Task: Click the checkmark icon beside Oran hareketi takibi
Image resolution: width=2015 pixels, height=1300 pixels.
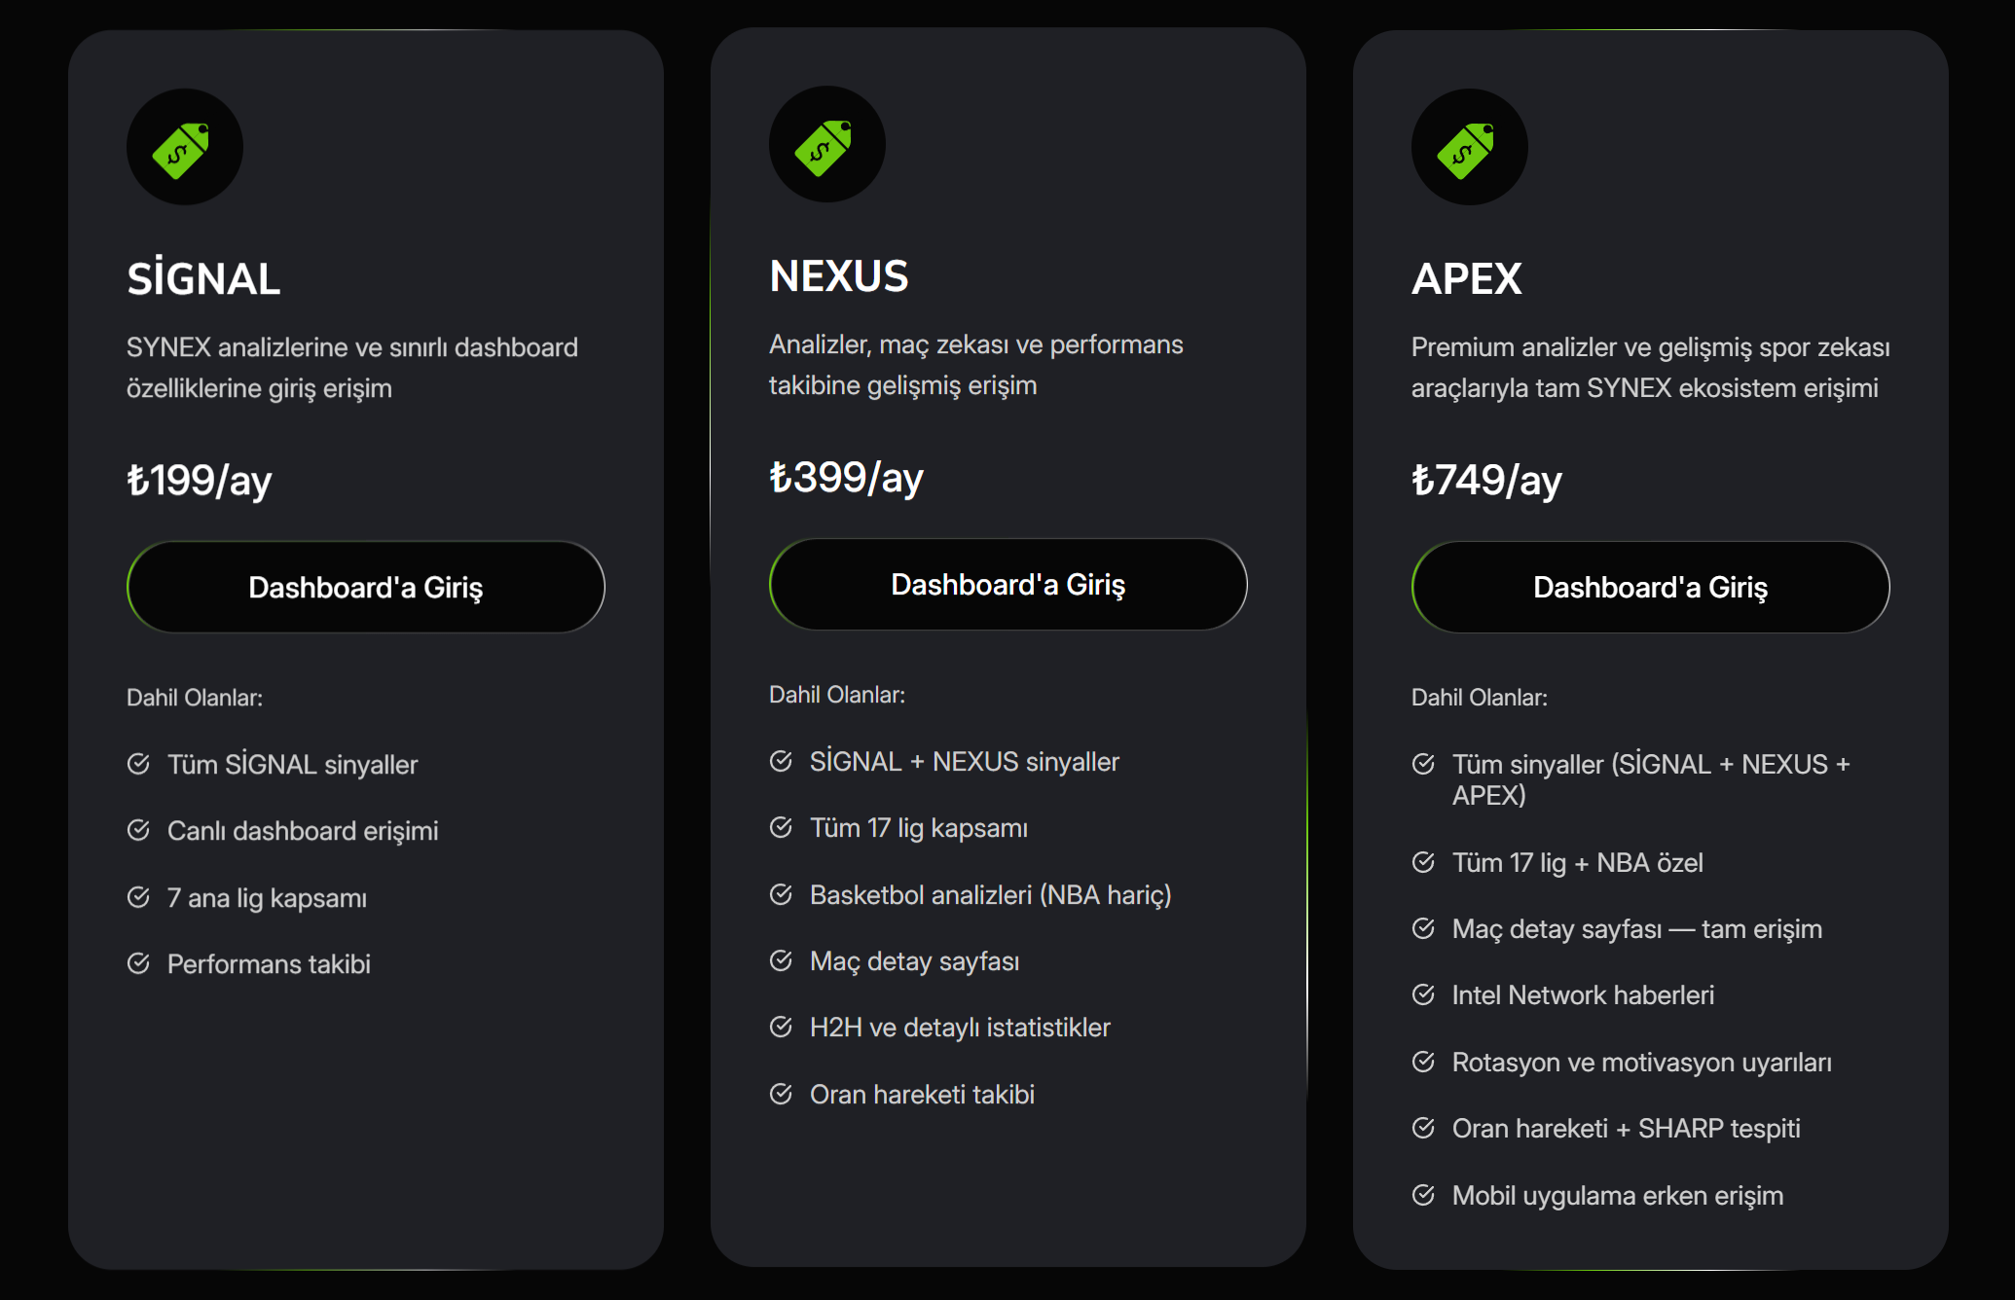Action: 781,1094
